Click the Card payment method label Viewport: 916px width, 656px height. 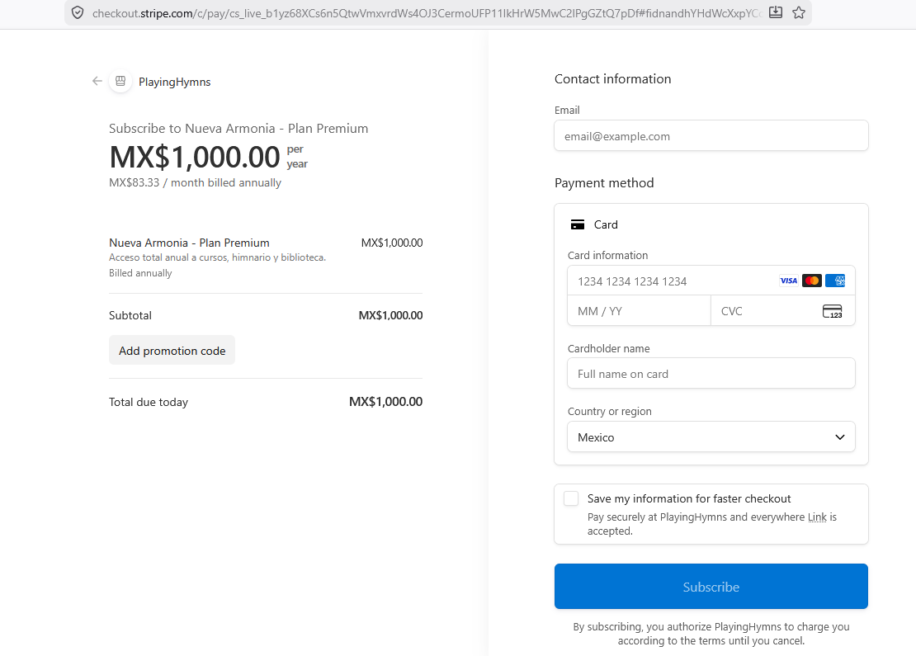[606, 225]
